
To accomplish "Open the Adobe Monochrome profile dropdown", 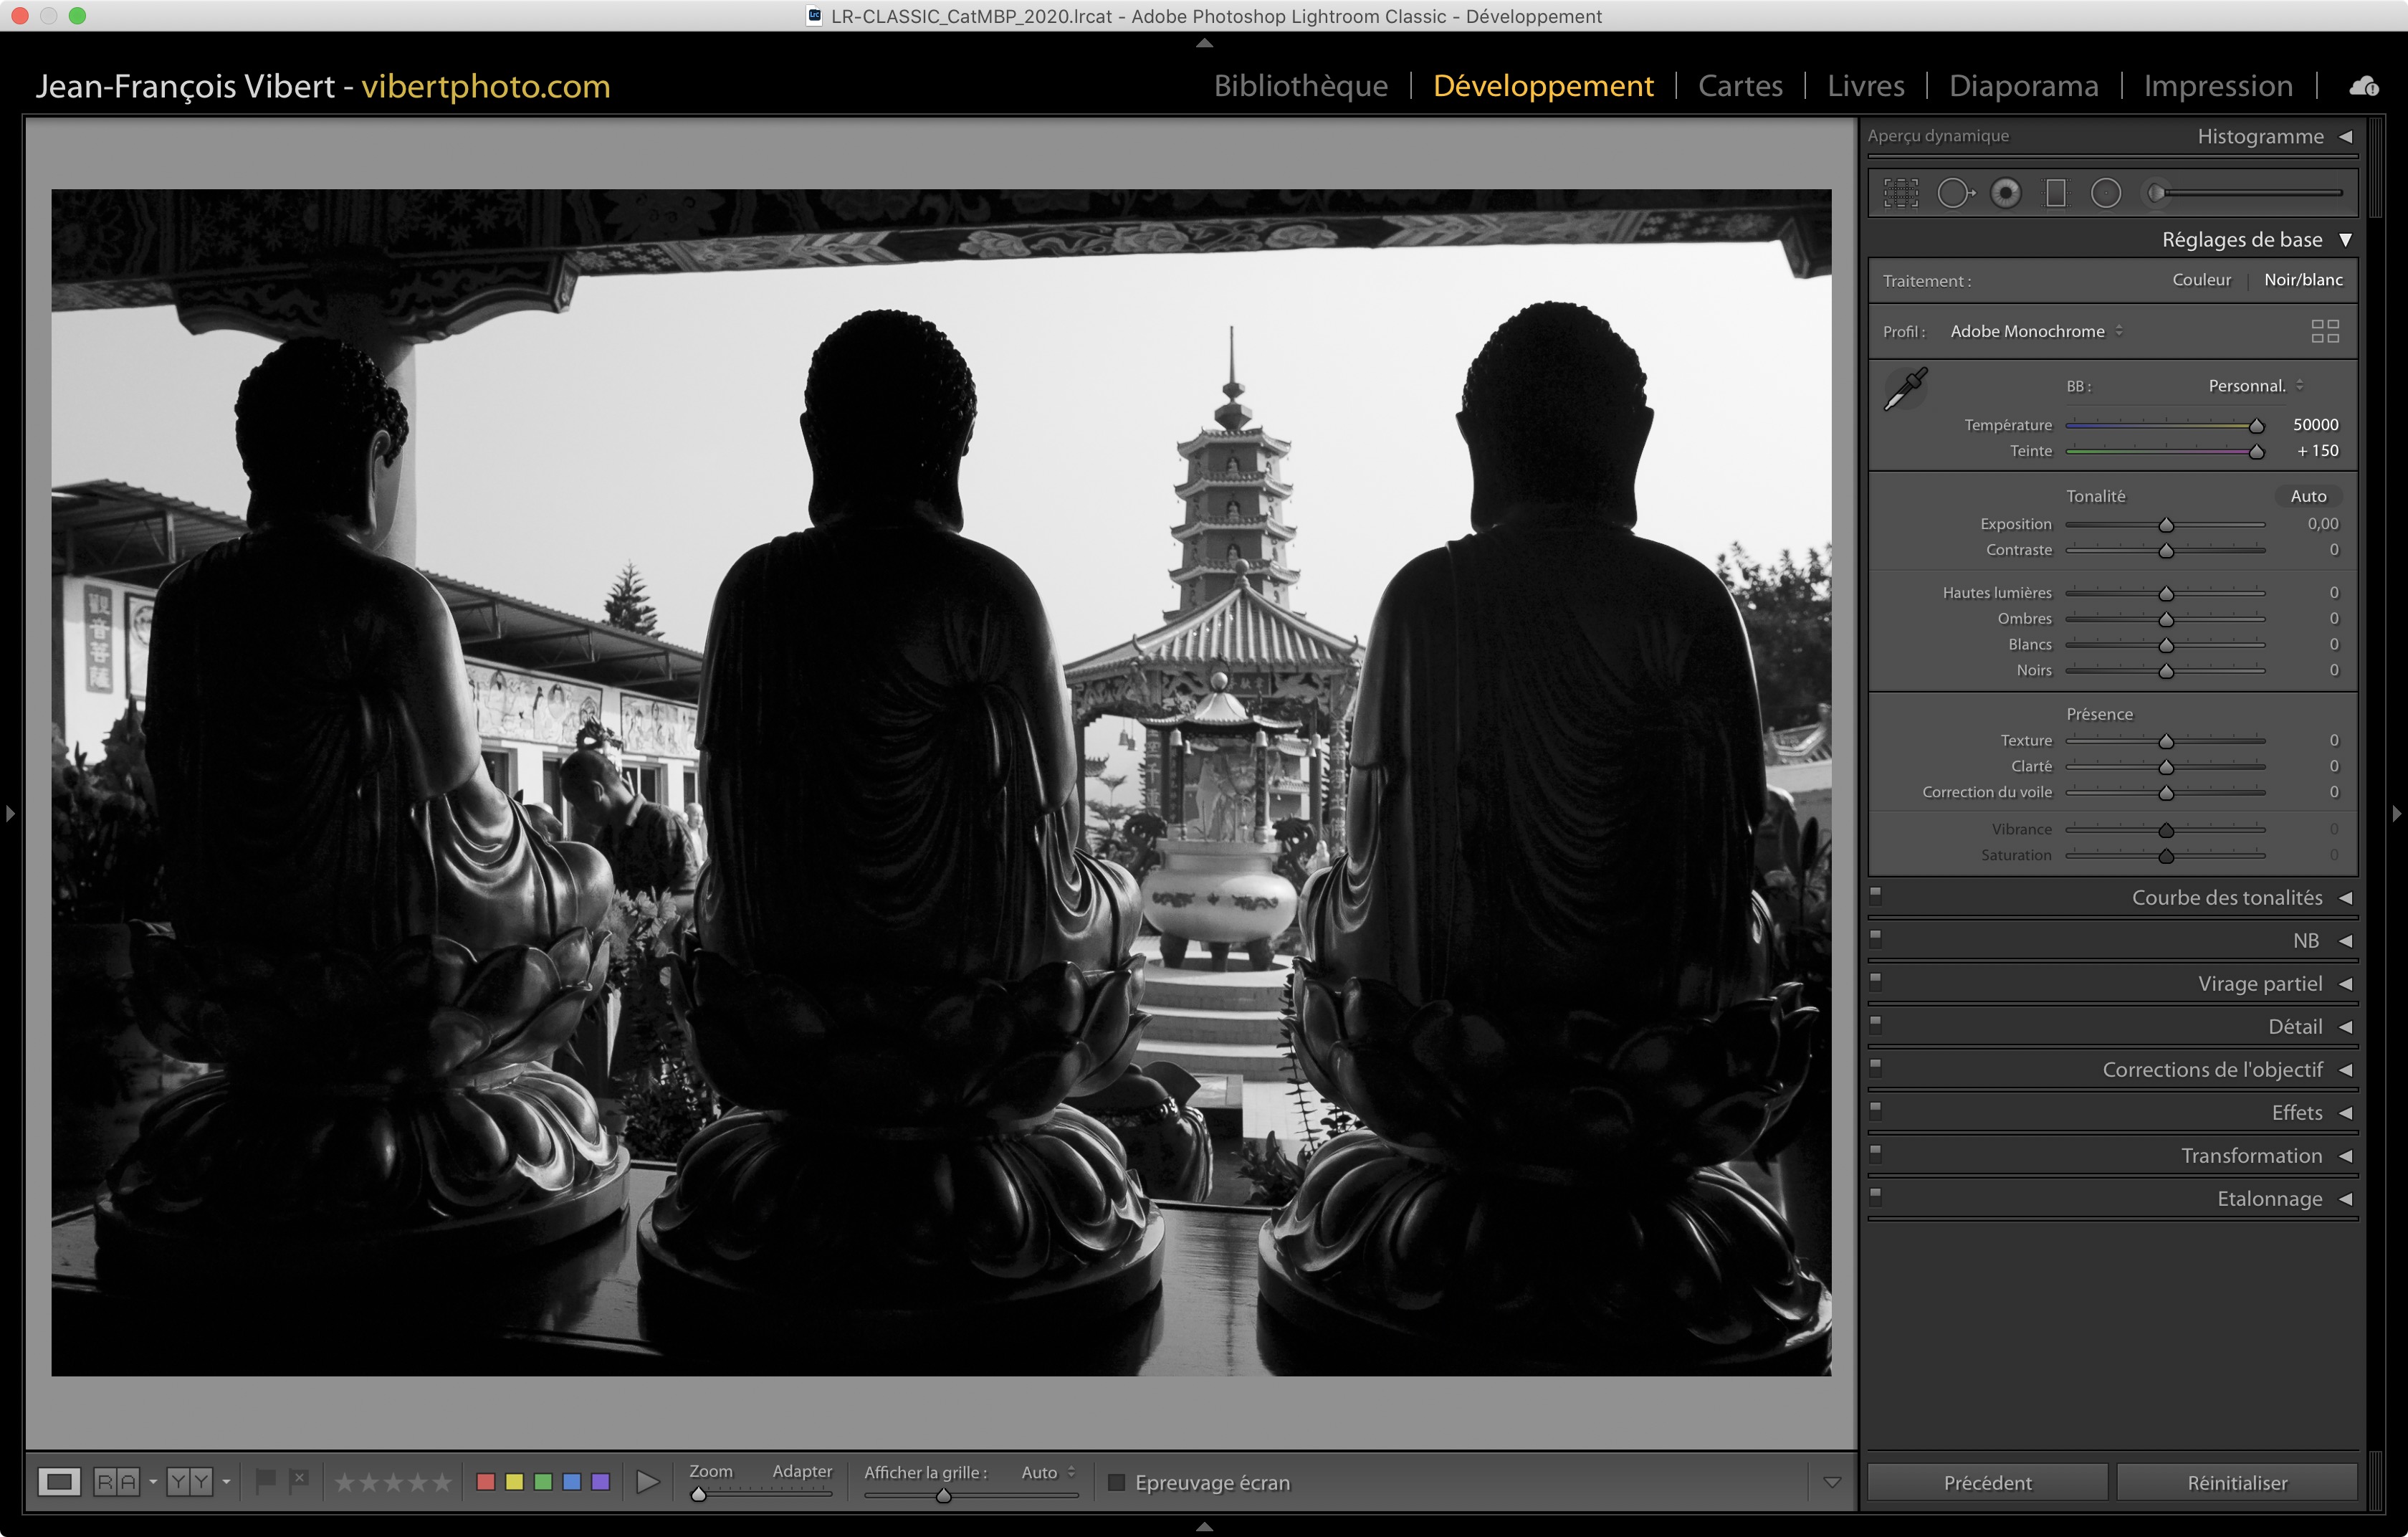I will pos(2036,331).
